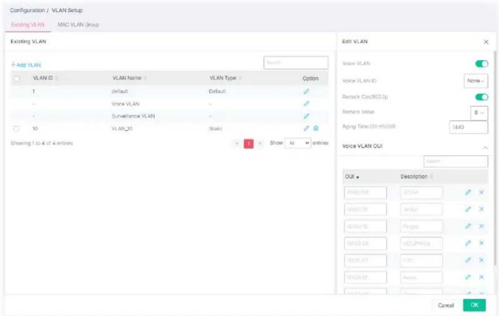499x316 pixels.
Task: Go to page 1
Action: [249, 144]
